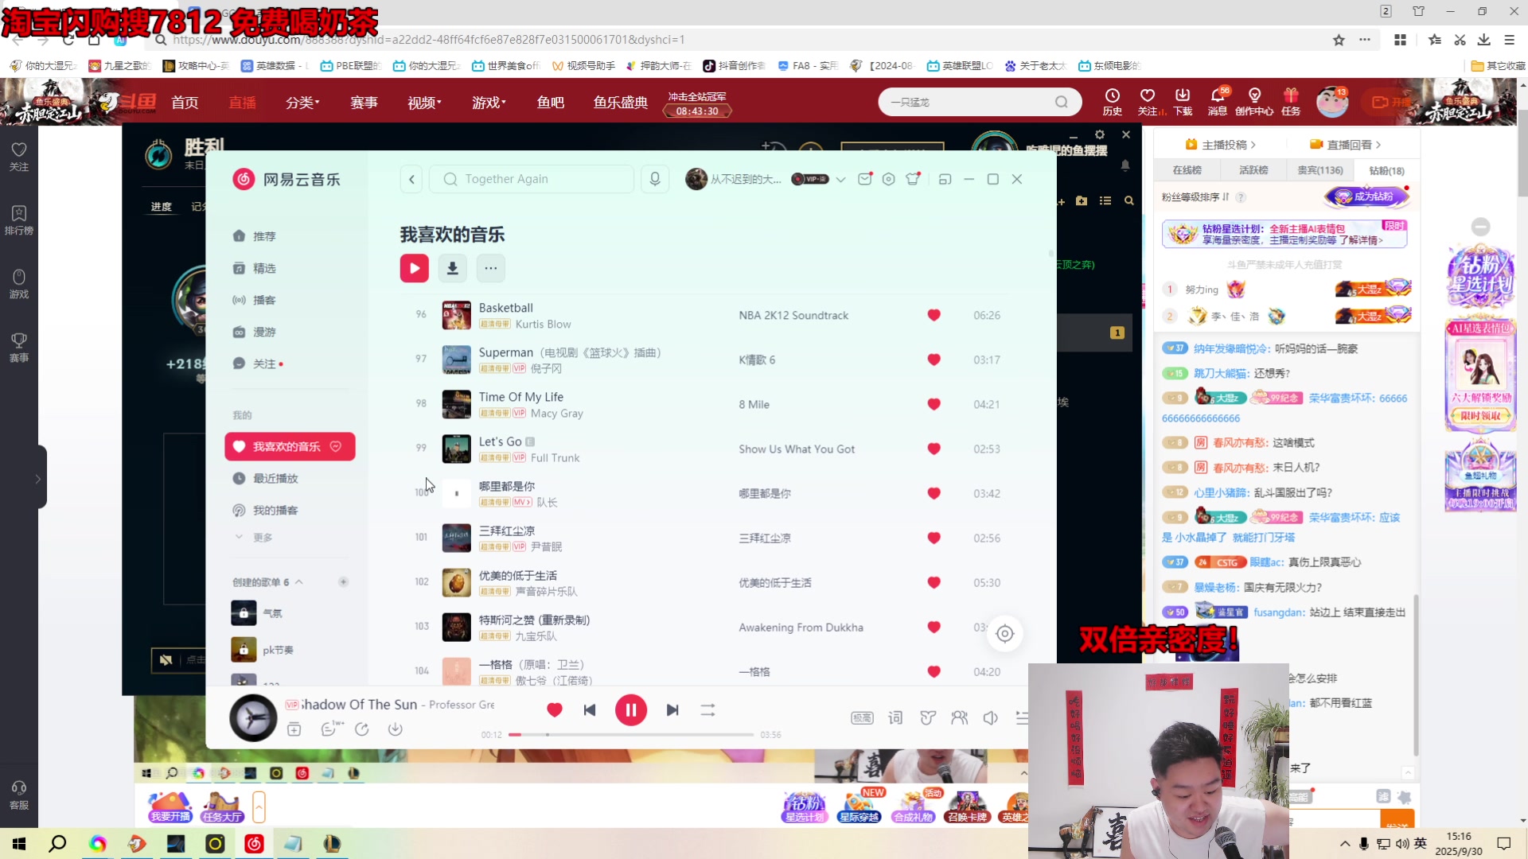Expand the account dropdown beside 从不迟到的大
Image resolution: width=1528 pixels, height=859 pixels.
[841, 179]
